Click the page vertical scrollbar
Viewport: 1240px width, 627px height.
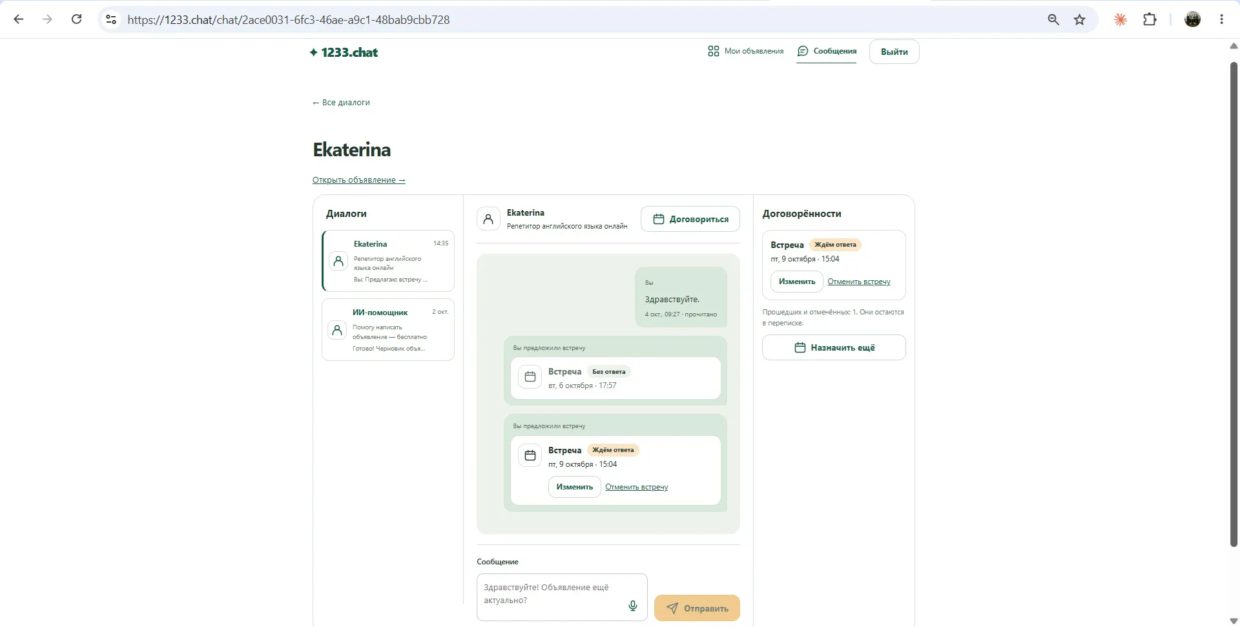pyautogui.click(x=1234, y=303)
